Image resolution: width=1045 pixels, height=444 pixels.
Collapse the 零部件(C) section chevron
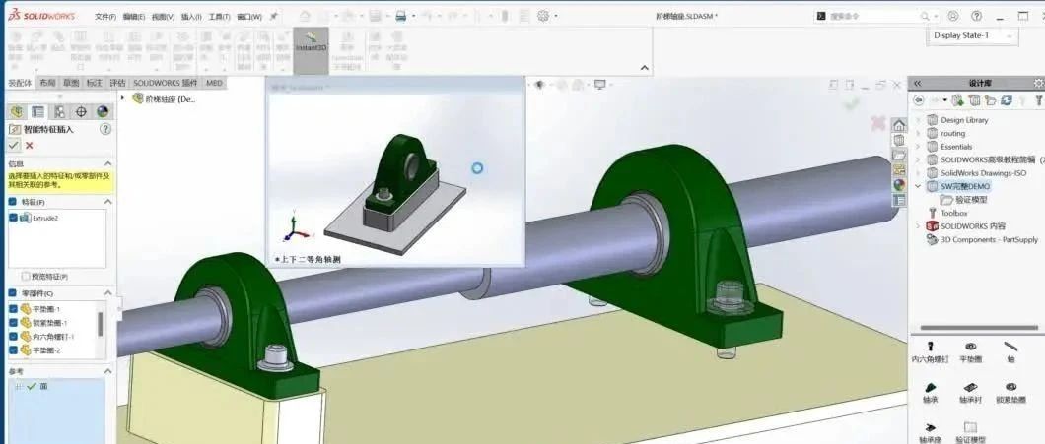108,293
